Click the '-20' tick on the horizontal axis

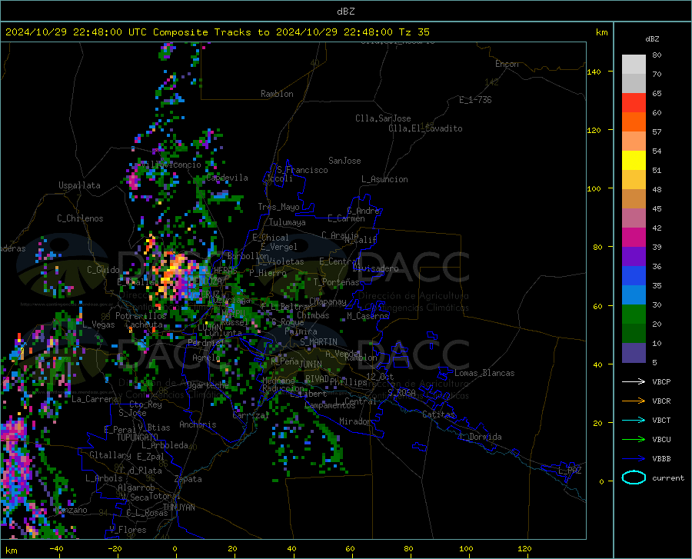[115, 548]
